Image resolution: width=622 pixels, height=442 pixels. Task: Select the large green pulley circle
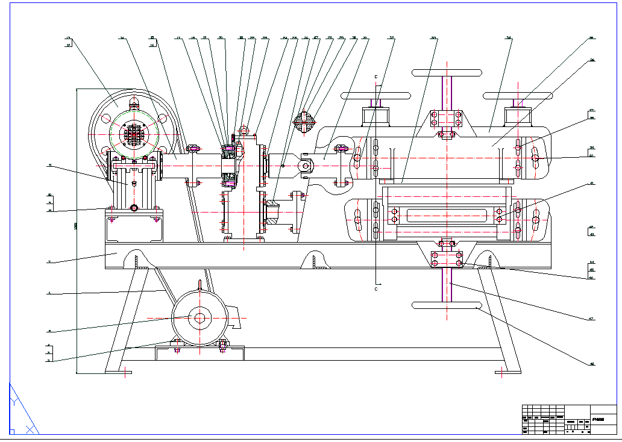134,135
